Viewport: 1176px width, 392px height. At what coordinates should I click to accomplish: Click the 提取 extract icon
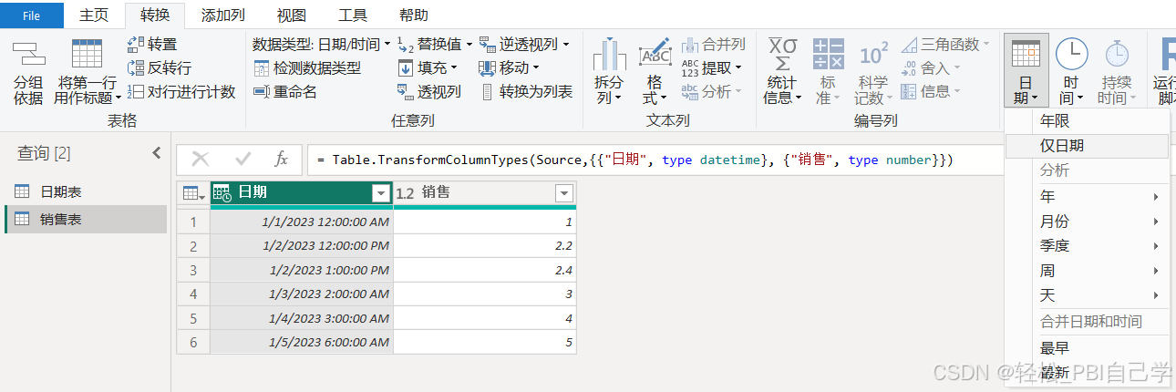point(690,67)
